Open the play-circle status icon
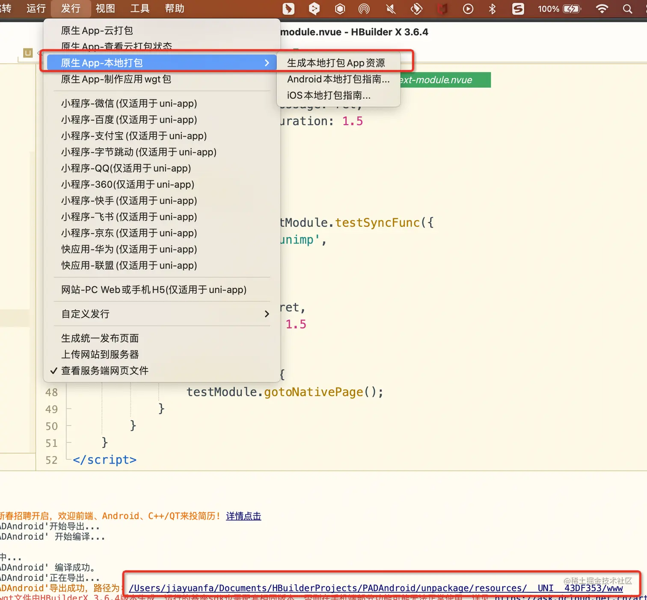The height and width of the screenshot is (600, 647). point(468,9)
